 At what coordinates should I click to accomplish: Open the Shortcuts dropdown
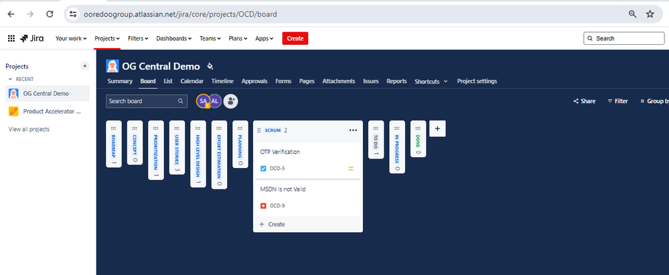pyautogui.click(x=431, y=82)
